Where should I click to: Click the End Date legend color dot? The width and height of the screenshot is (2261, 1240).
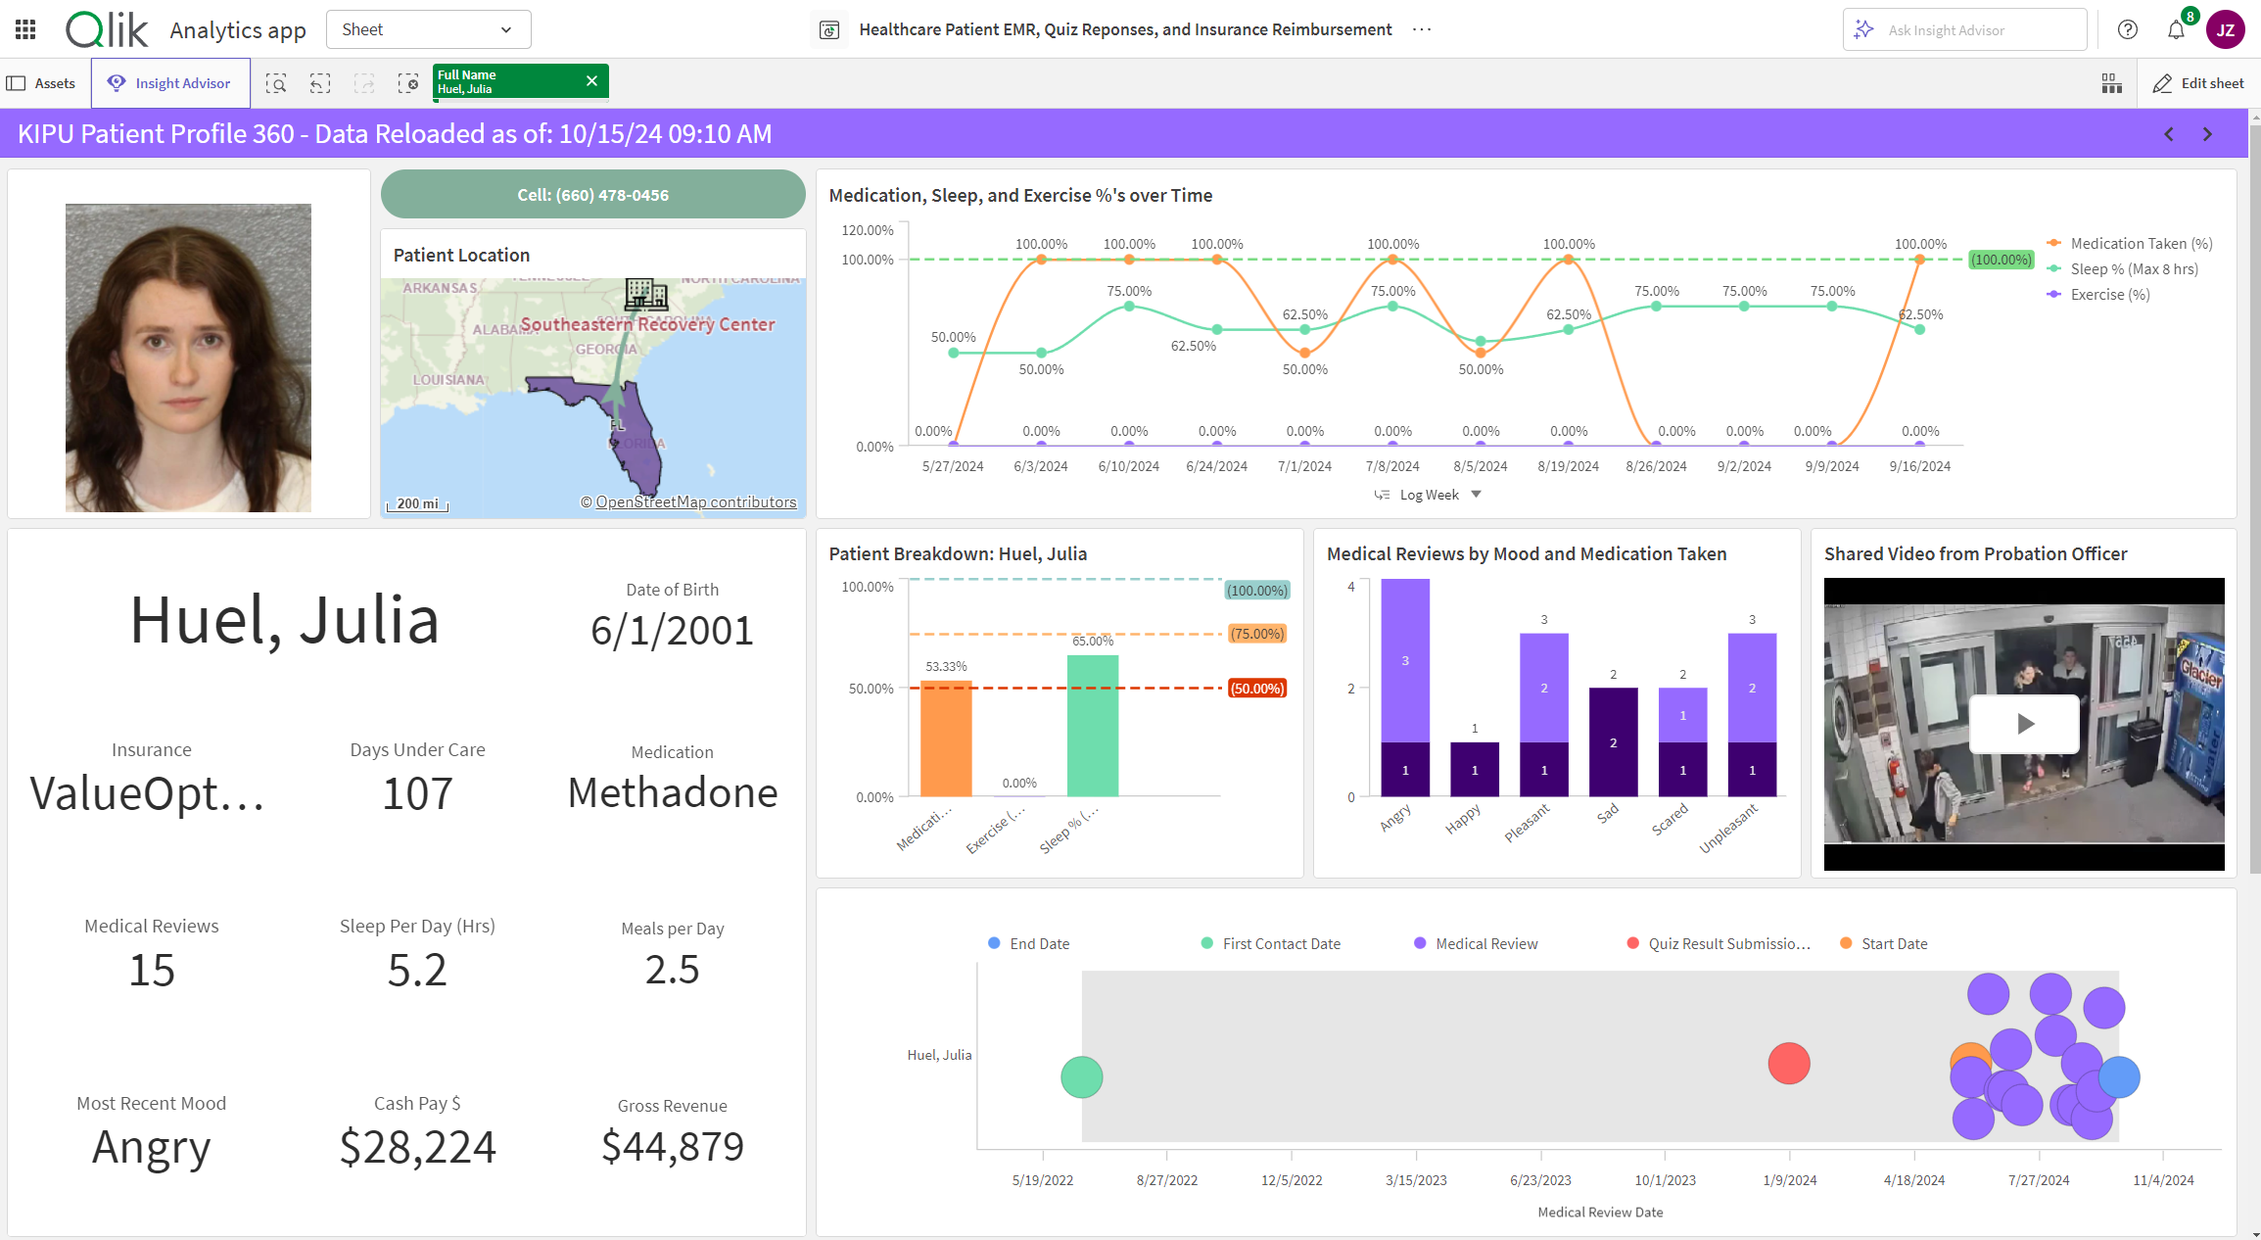pos(994,943)
